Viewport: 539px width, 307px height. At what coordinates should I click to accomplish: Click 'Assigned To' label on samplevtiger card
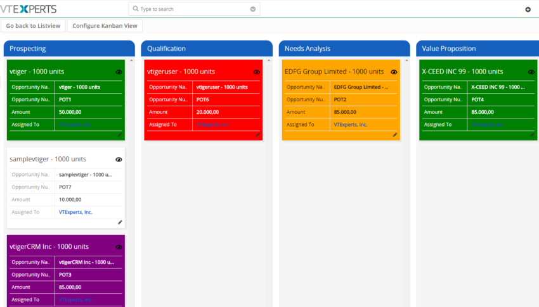point(25,212)
